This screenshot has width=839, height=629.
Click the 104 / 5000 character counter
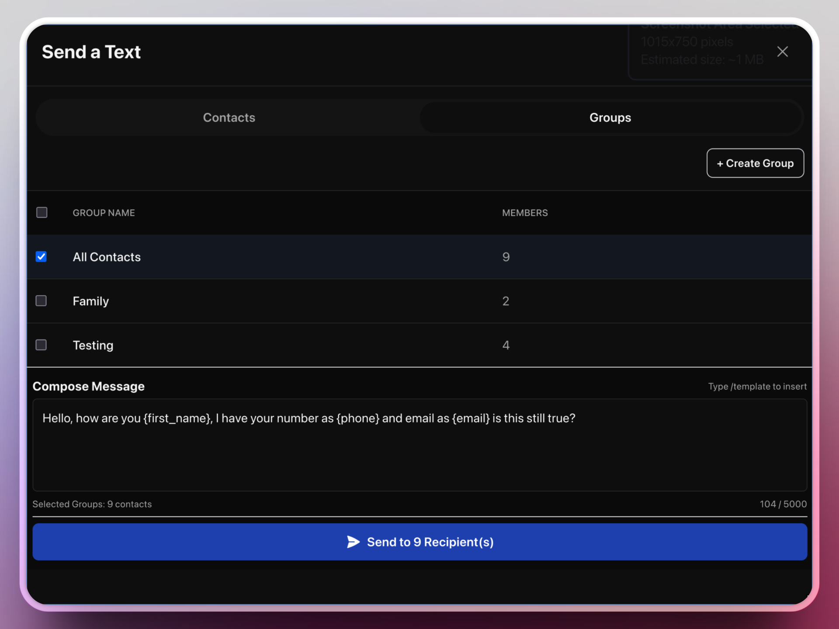click(783, 504)
